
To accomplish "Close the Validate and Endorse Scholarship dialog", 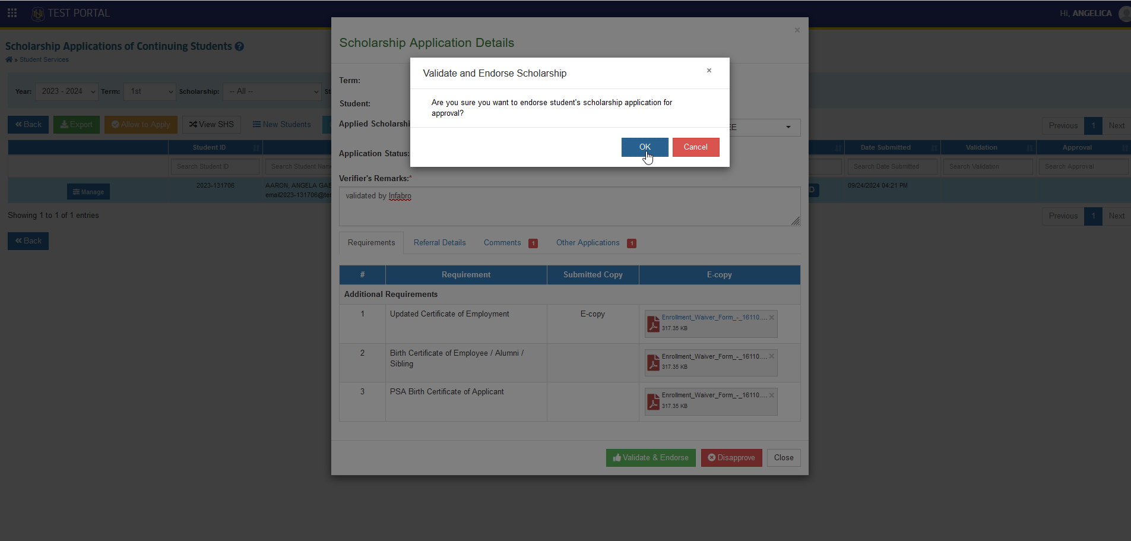I will pyautogui.click(x=709, y=71).
